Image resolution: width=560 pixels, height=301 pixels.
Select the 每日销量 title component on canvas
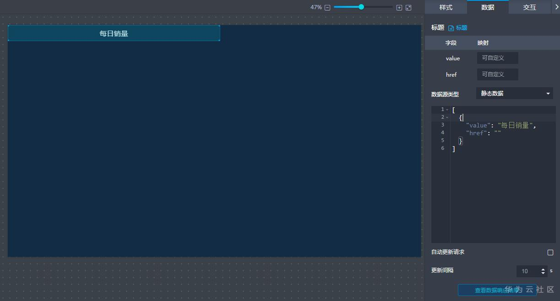[x=114, y=33]
